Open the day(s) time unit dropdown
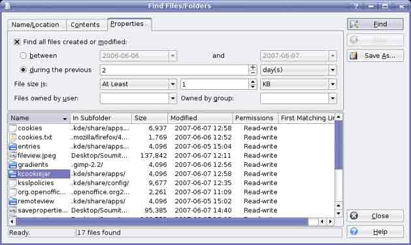The width and height of the screenshot is (411, 245). 333,70
